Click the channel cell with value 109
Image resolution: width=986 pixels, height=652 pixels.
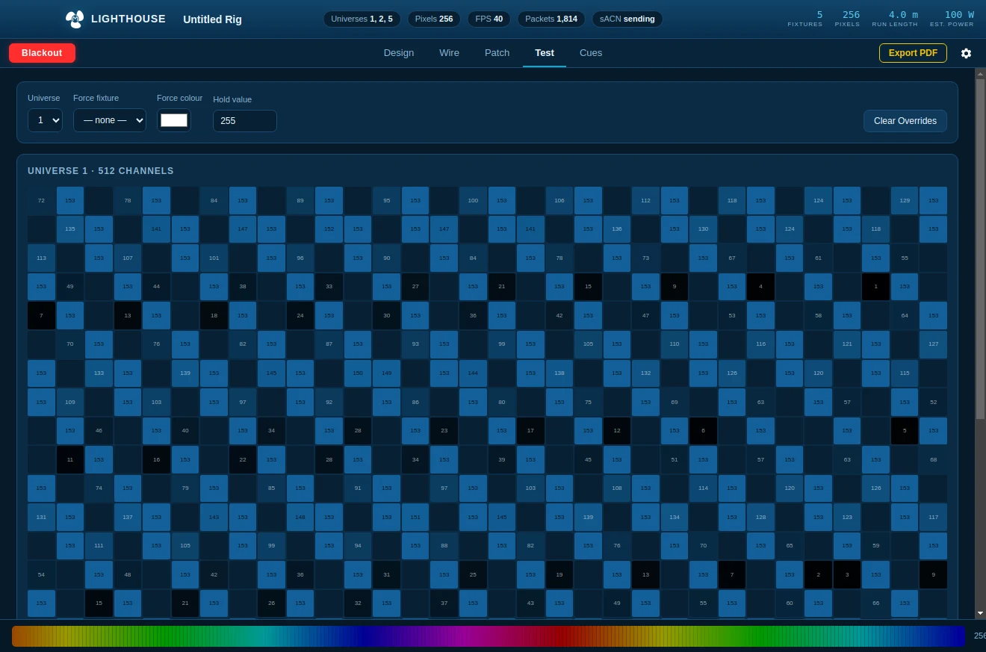click(70, 403)
